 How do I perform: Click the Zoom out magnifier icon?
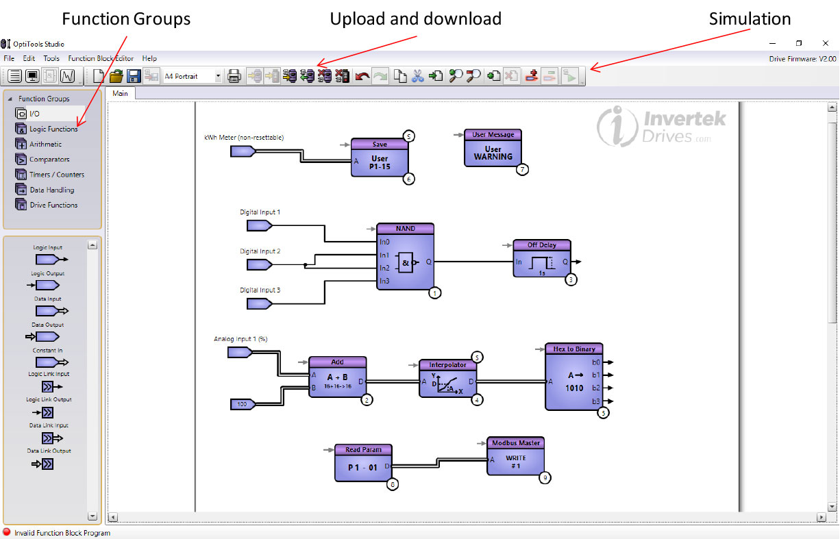coord(473,76)
